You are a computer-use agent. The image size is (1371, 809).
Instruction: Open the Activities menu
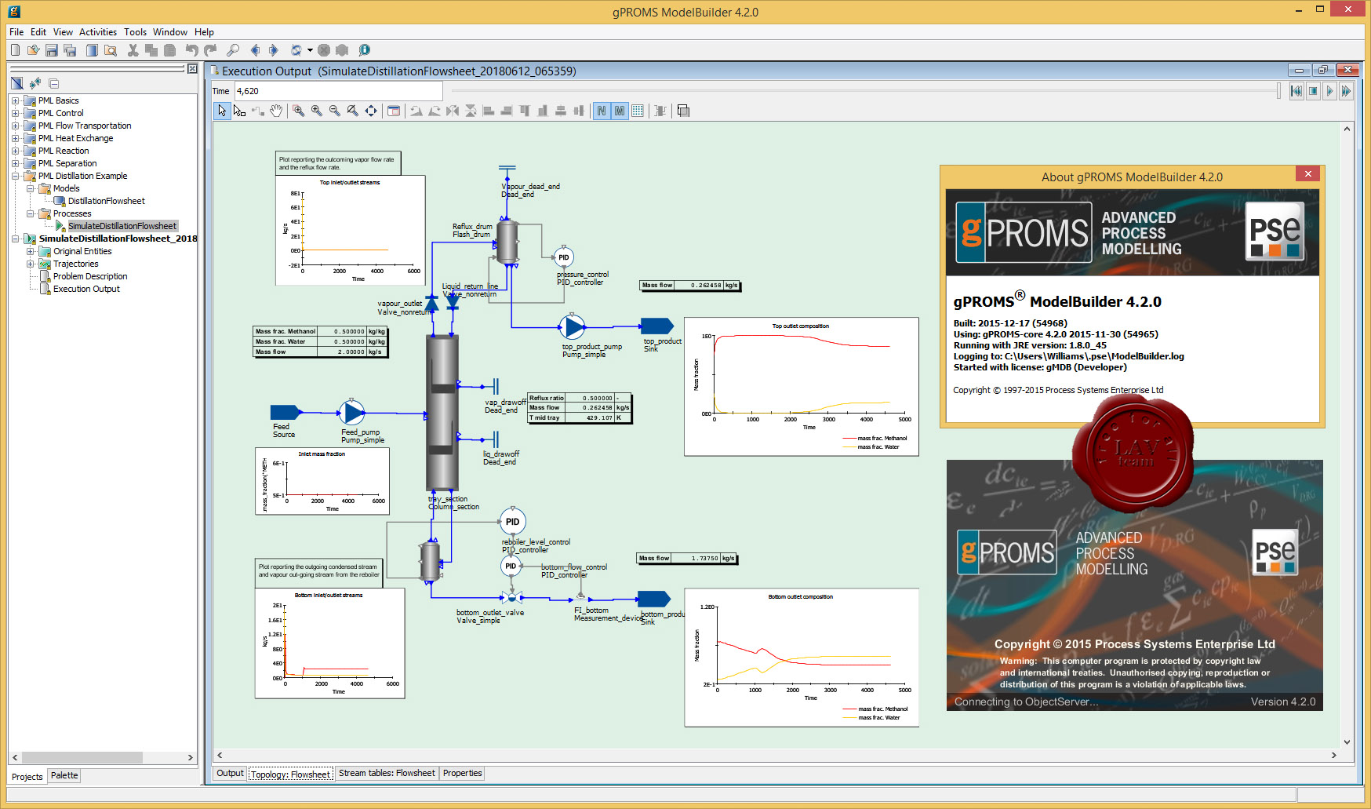pyautogui.click(x=98, y=32)
